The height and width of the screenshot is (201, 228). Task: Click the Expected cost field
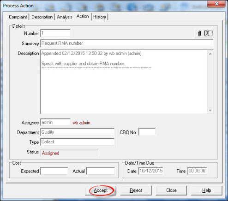click(54, 171)
